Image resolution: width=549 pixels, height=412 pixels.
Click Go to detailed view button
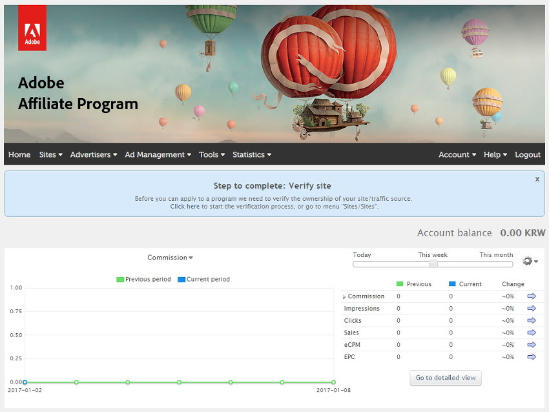(446, 378)
